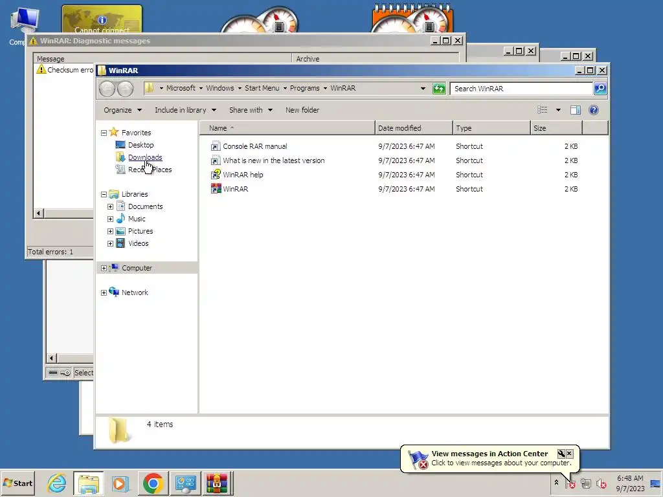Click the 'Cannot connect' desktop gadget

pos(102,19)
